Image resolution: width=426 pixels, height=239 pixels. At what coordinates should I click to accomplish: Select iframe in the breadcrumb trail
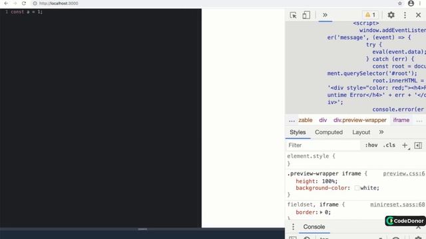click(x=401, y=120)
